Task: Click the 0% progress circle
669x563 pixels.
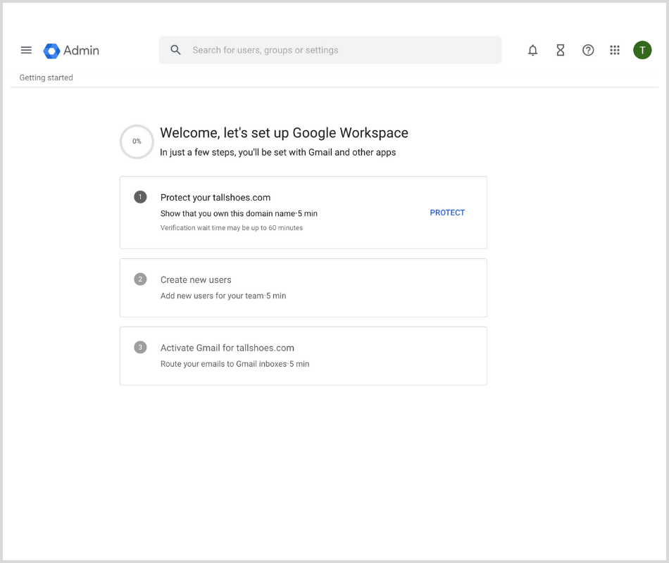Action: (137, 141)
